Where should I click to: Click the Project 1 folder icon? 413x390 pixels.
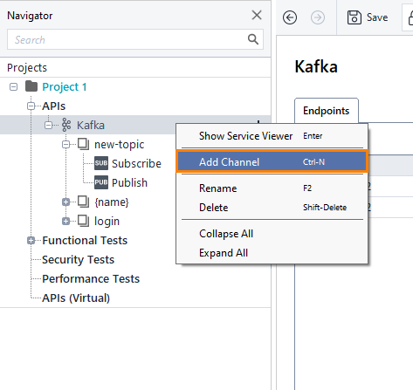click(x=31, y=86)
